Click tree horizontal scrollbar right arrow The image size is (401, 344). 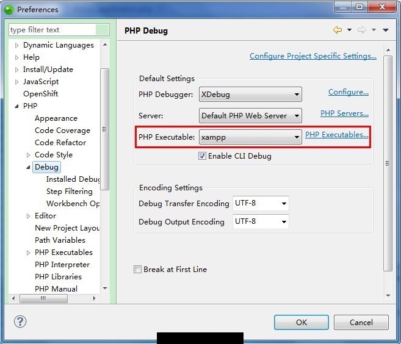click(95, 298)
